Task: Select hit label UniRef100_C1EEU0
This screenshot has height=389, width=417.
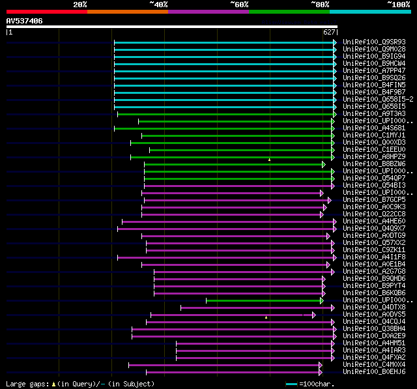Action: [374, 150]
